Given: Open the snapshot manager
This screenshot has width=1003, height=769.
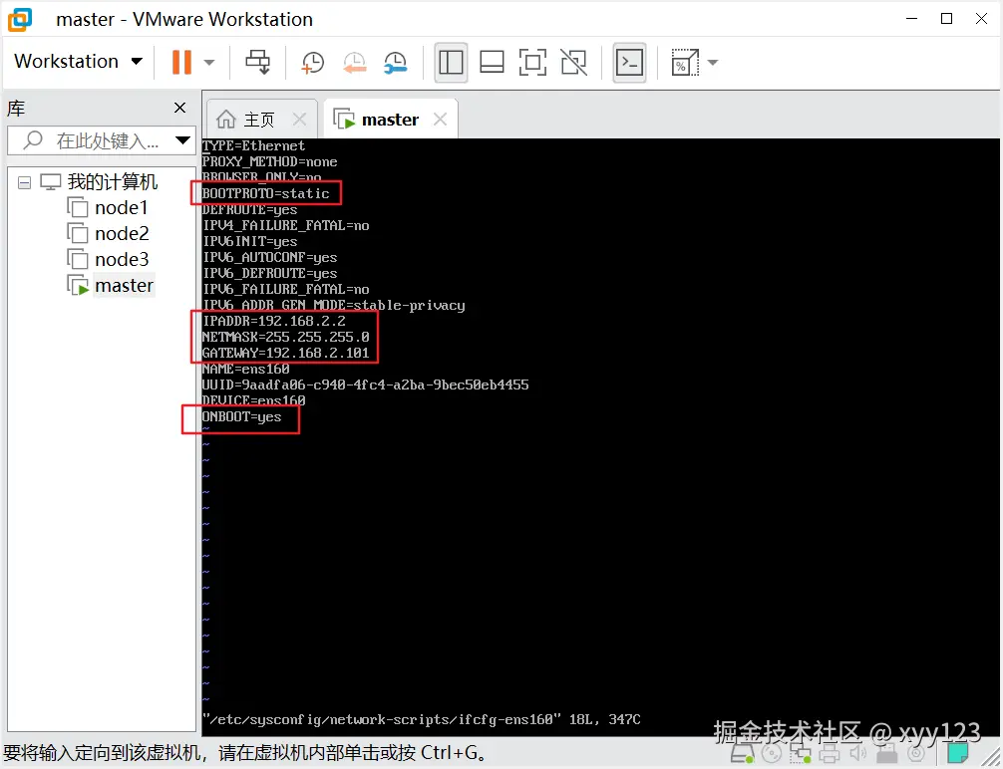Looking at the screenshot, I should 395,63.
